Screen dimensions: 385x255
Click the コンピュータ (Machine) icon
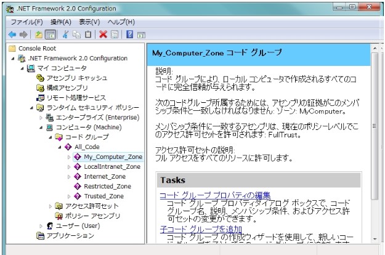coord(50,127)
